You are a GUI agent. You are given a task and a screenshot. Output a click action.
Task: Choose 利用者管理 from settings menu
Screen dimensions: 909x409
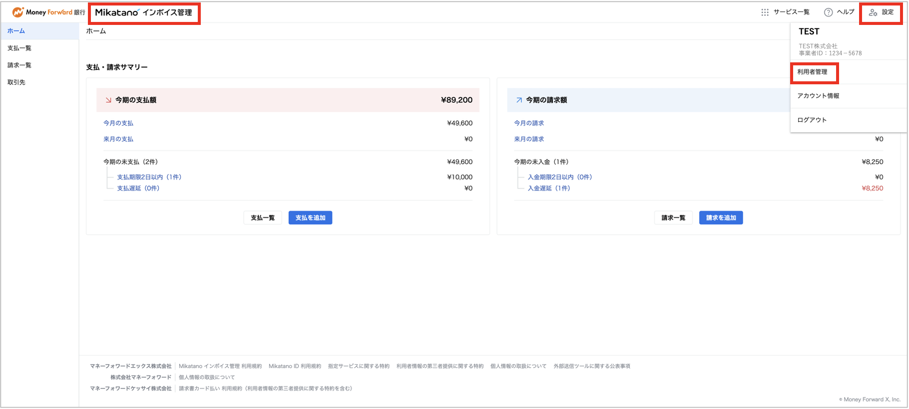pyautogui.click(x=812, y=72)
